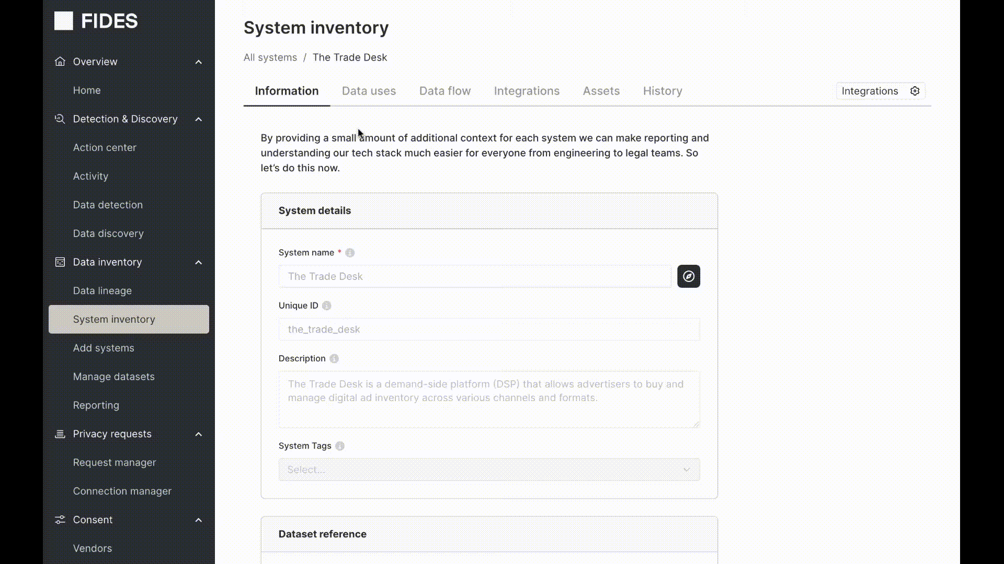The width and height of the screenshot is (1004, 564).
Task: Open the gear settings icon beside Integrations
Action: [915, 91]
